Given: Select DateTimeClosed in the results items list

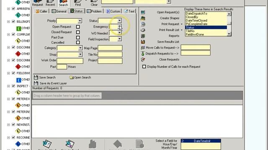Looking at the screenshot, I should (x=206, y=20).
